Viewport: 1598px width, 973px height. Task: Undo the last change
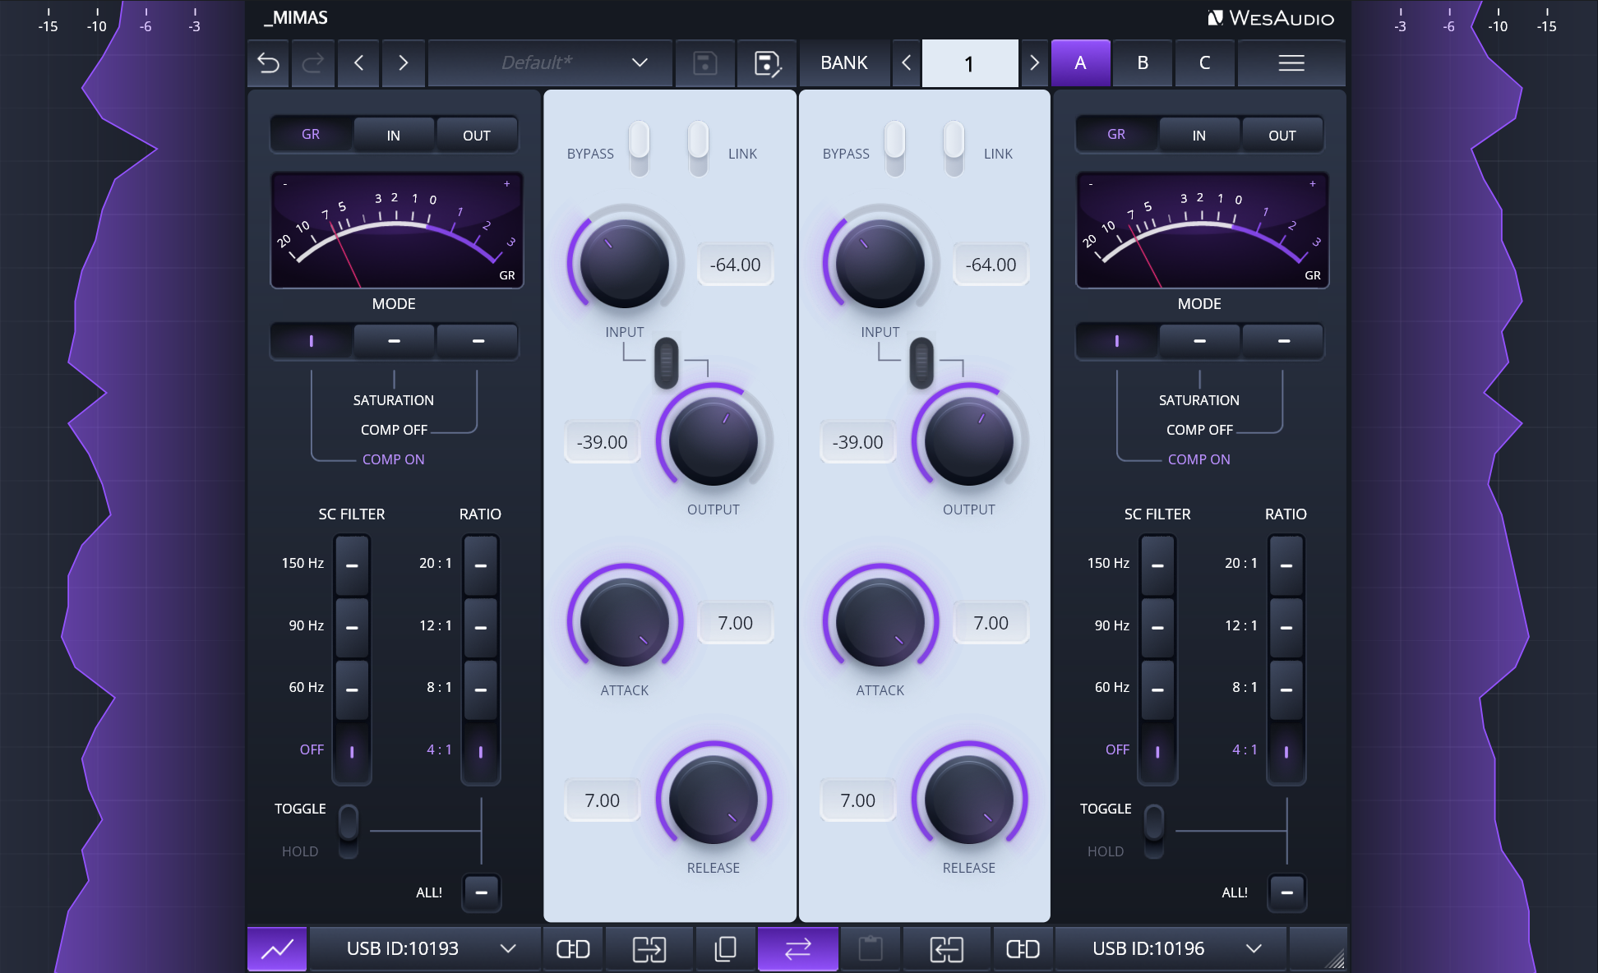click(x=269, y=63)
